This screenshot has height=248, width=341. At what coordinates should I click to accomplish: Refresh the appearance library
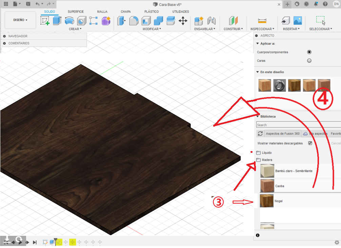coord(260,133)
